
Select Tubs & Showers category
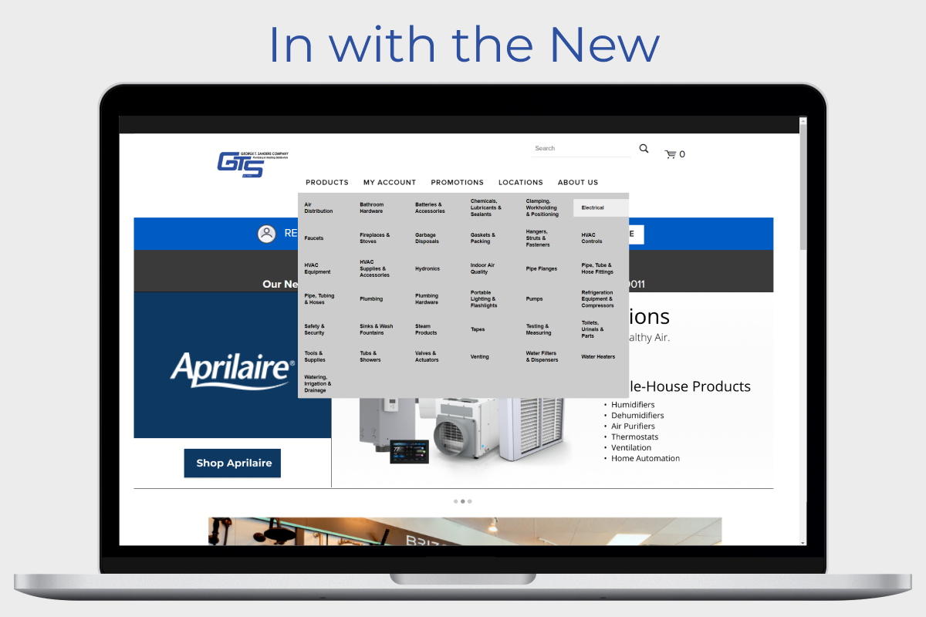point(370,356)
